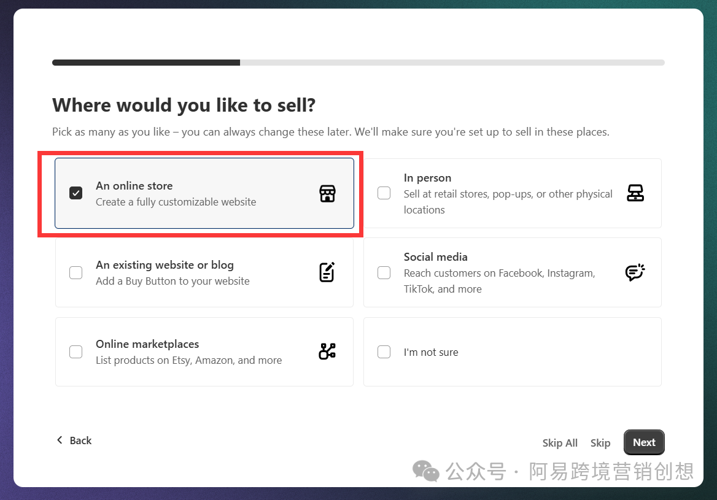Click the onboarding progress bar
The width and height of the screenshot is (717, 500).
358,63
